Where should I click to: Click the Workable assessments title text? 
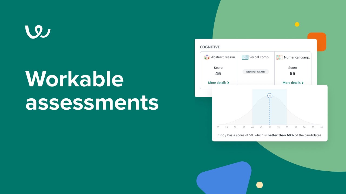click(92, 91)
